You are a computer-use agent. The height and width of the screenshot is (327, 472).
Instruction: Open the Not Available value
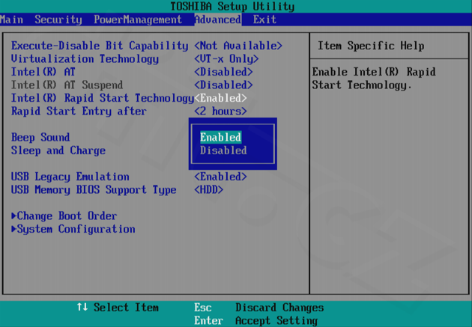click(238, 46)
